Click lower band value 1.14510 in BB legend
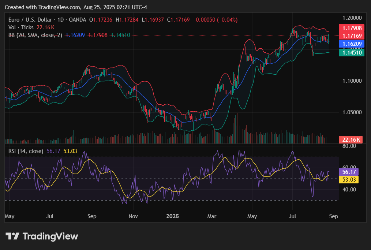Viewport: 371px width, 250px height. pos(120,35)
